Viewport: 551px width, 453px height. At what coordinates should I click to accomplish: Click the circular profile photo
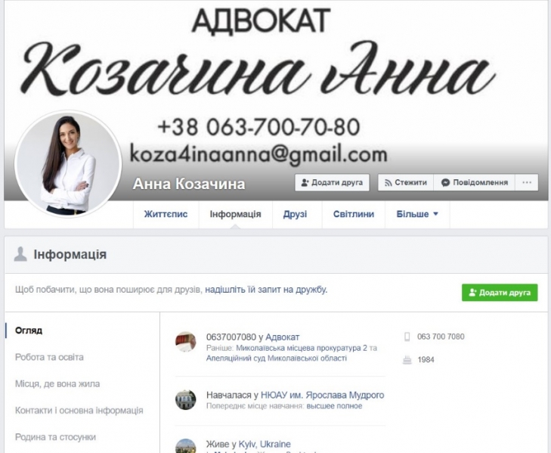tap(68, 163)
